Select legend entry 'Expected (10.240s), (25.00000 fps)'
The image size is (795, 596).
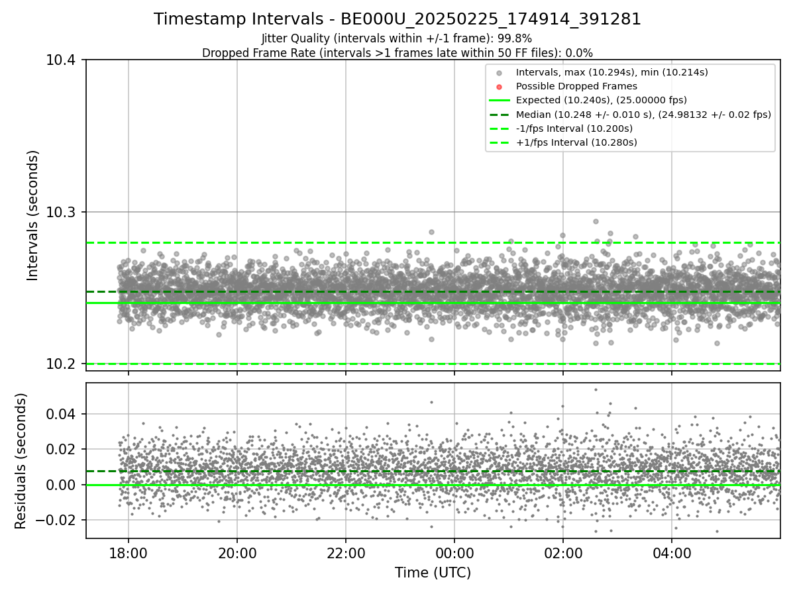602,100
